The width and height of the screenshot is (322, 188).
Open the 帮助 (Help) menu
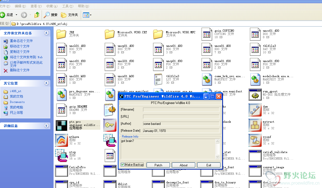pyautogui.click(x=83, y=6)
